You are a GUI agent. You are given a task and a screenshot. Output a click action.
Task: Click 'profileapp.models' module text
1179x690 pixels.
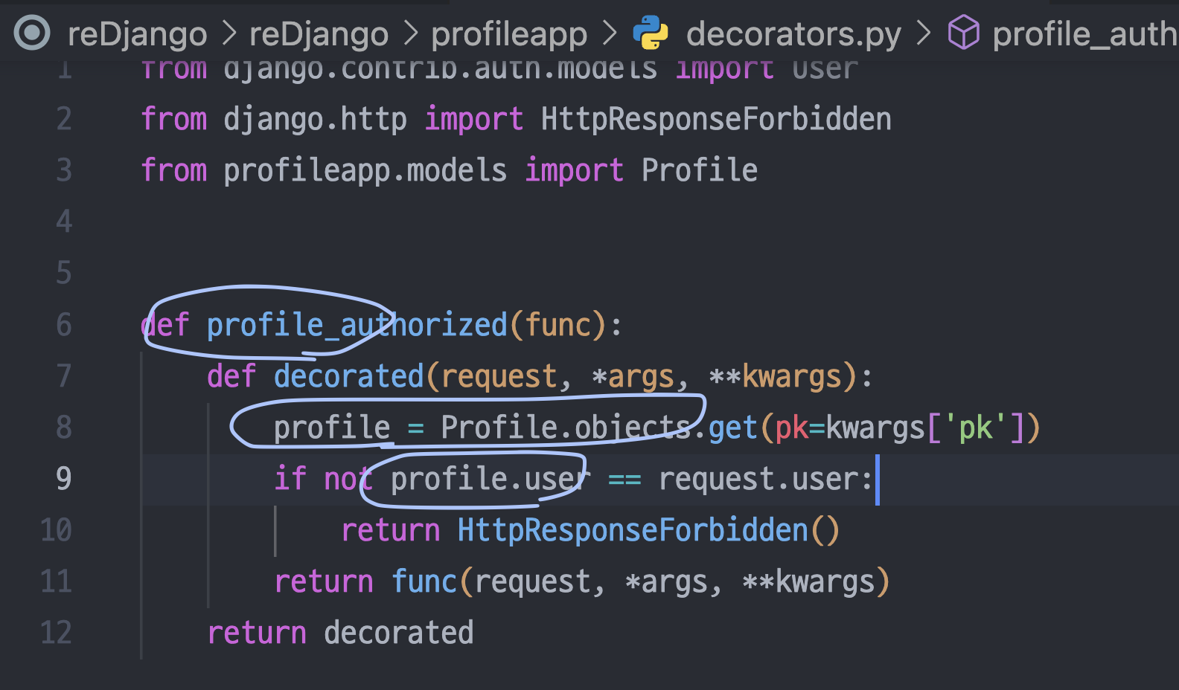(365, 171)
